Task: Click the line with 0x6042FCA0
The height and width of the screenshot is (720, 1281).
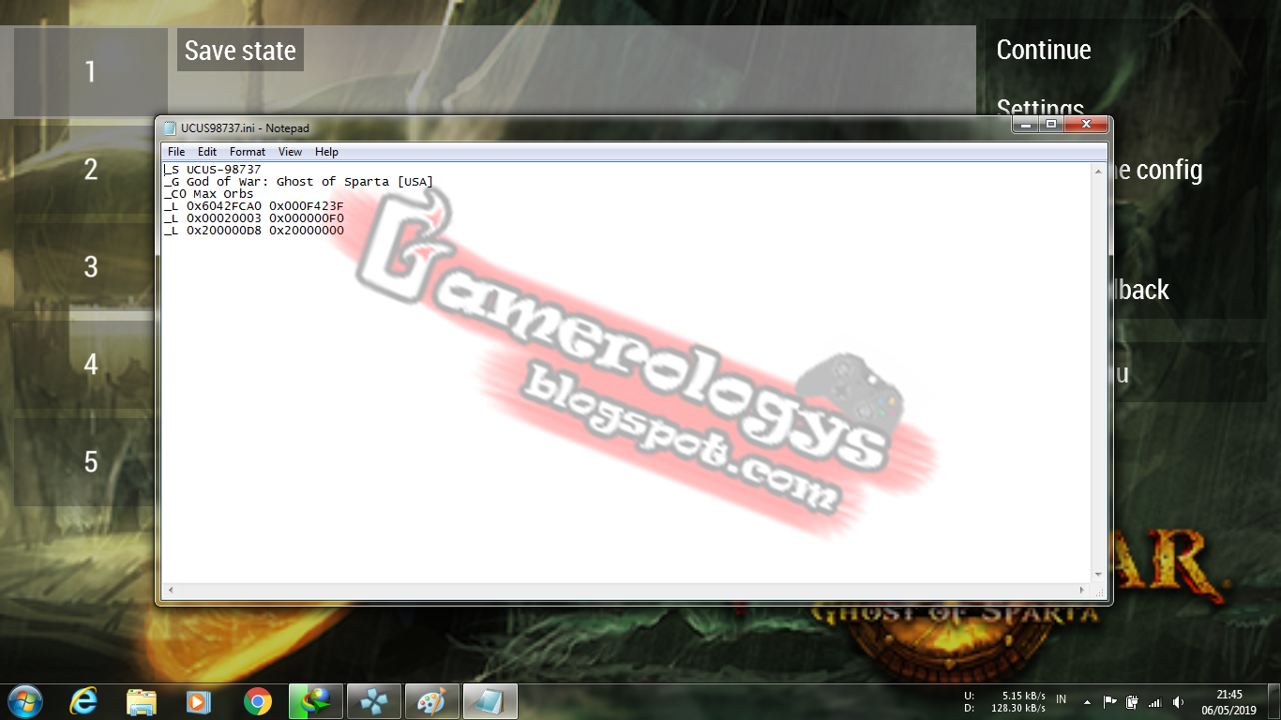Action: coord(253,206)
